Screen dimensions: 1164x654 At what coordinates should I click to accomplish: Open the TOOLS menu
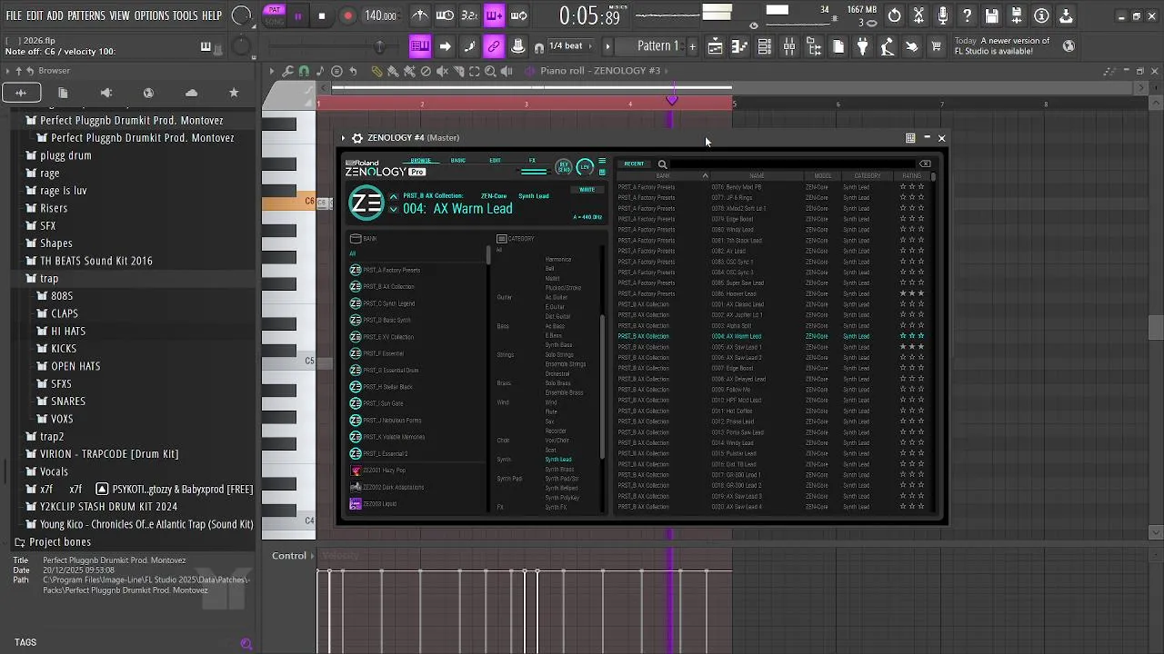[186, 15]
